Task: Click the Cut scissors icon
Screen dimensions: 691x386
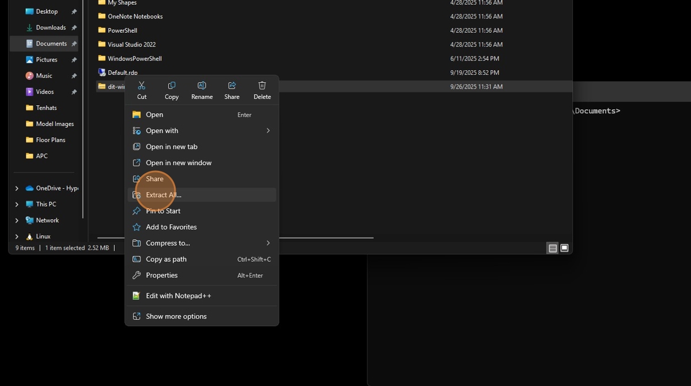Action: pos(142,86)
